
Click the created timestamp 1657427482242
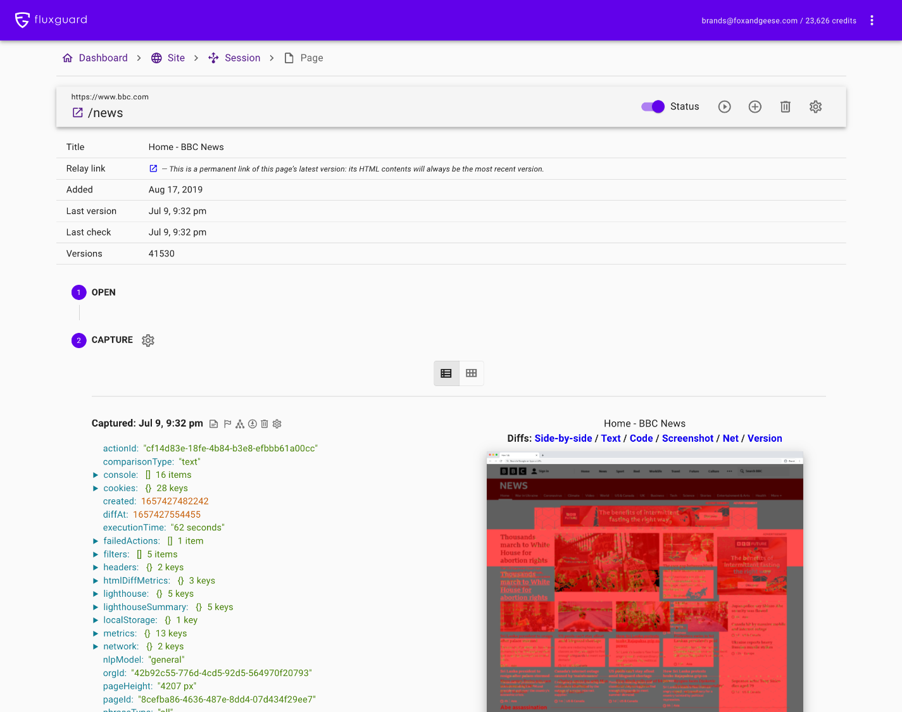pos(175,501)
